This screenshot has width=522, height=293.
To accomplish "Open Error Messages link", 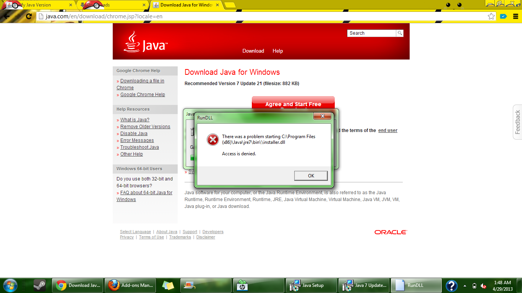I will pyautogui.click(x=137, y=140).
